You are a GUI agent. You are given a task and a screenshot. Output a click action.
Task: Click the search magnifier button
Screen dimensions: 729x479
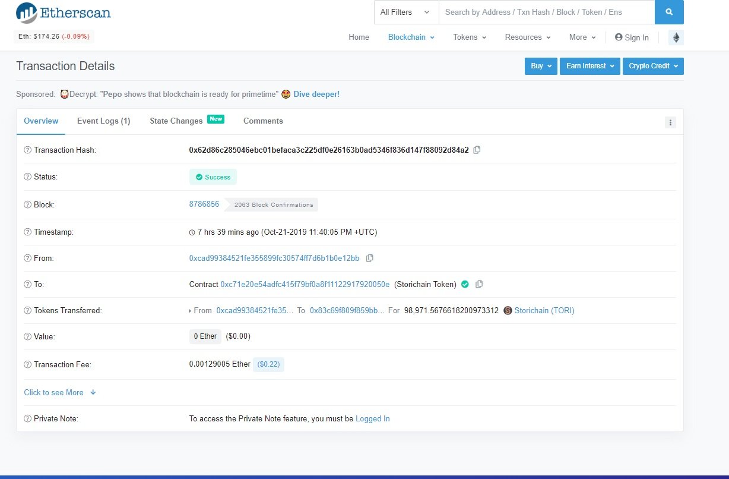pos(669,12)
